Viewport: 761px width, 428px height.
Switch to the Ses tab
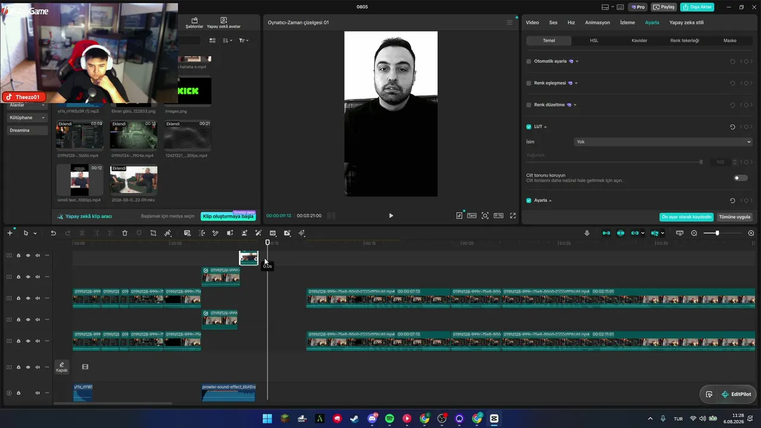tap(553, 23)
